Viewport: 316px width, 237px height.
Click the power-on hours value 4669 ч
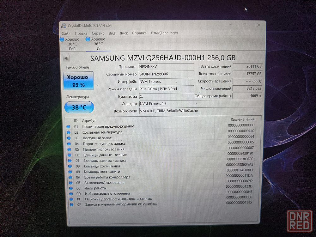[x=247, y=96]
